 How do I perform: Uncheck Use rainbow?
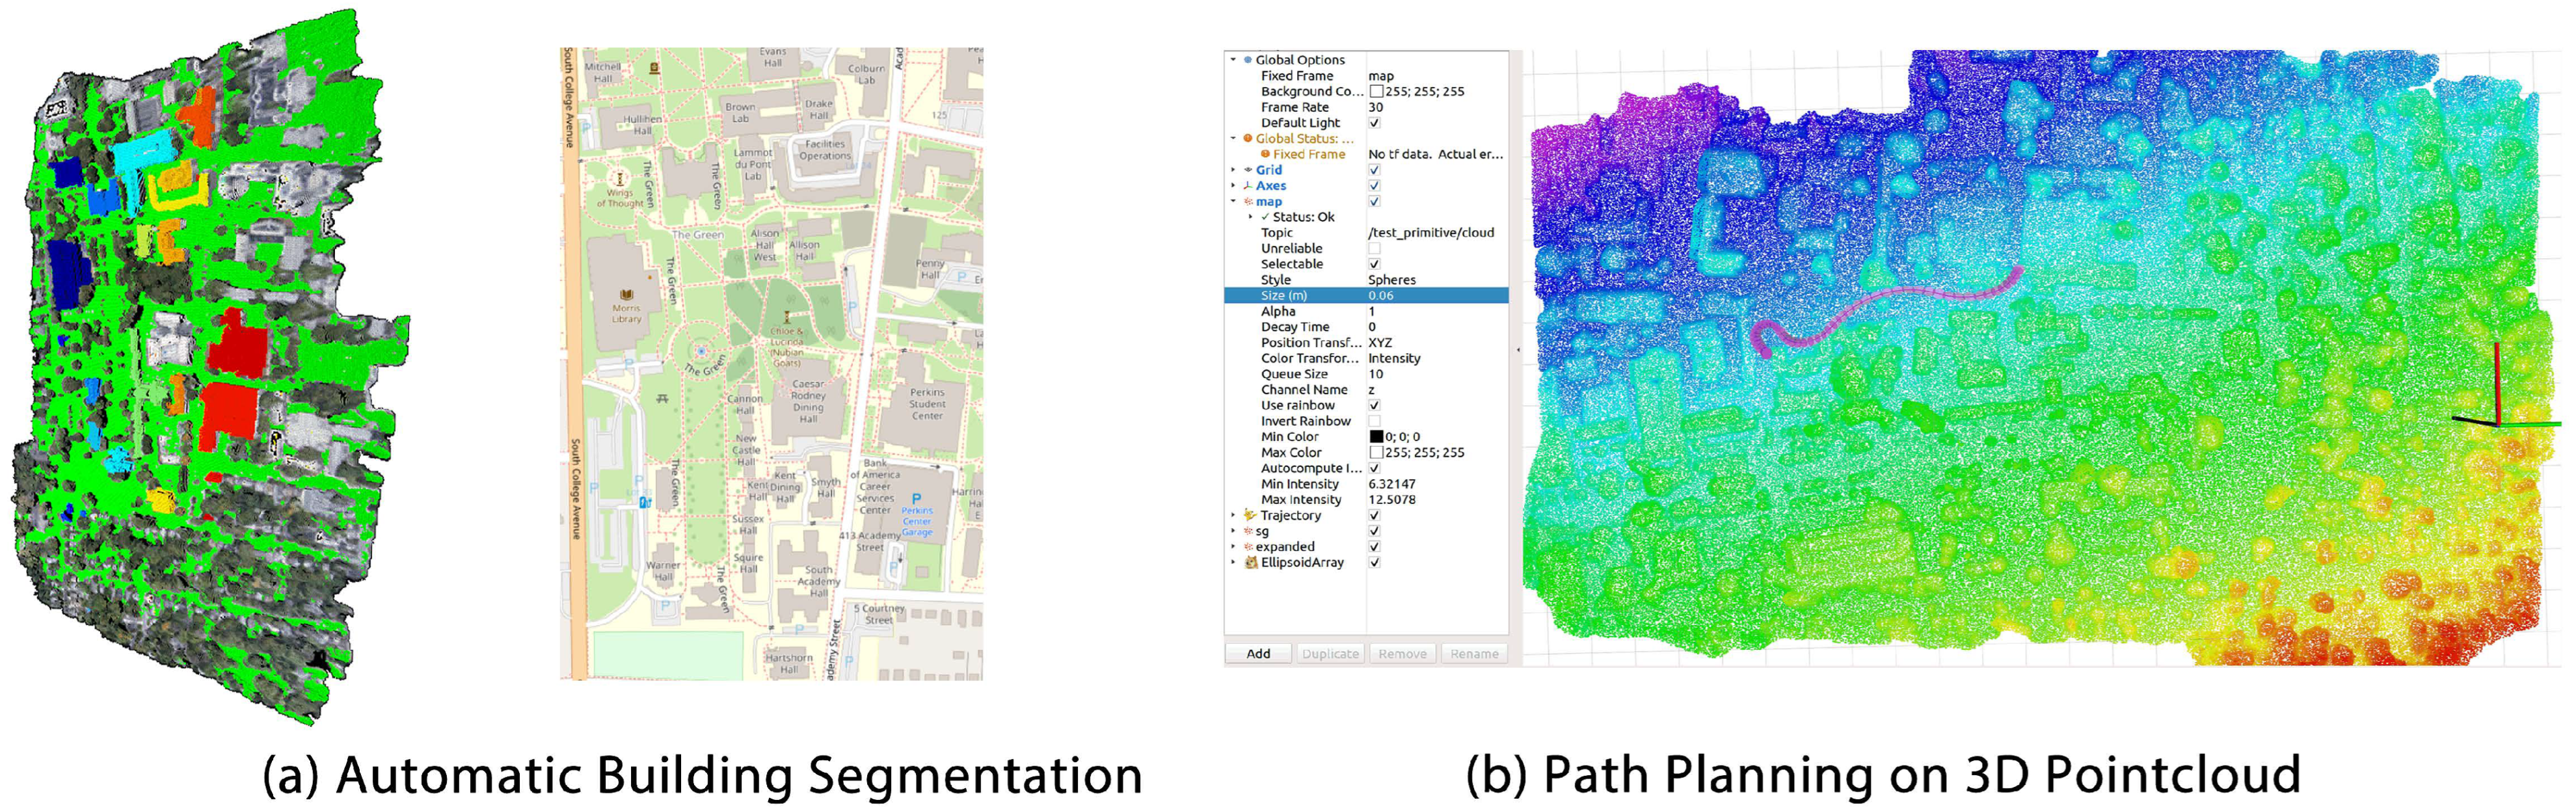pos(1374,406)
